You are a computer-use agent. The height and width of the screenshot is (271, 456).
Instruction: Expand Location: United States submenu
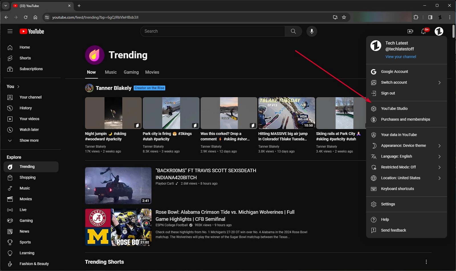click(x=406, y=178)
